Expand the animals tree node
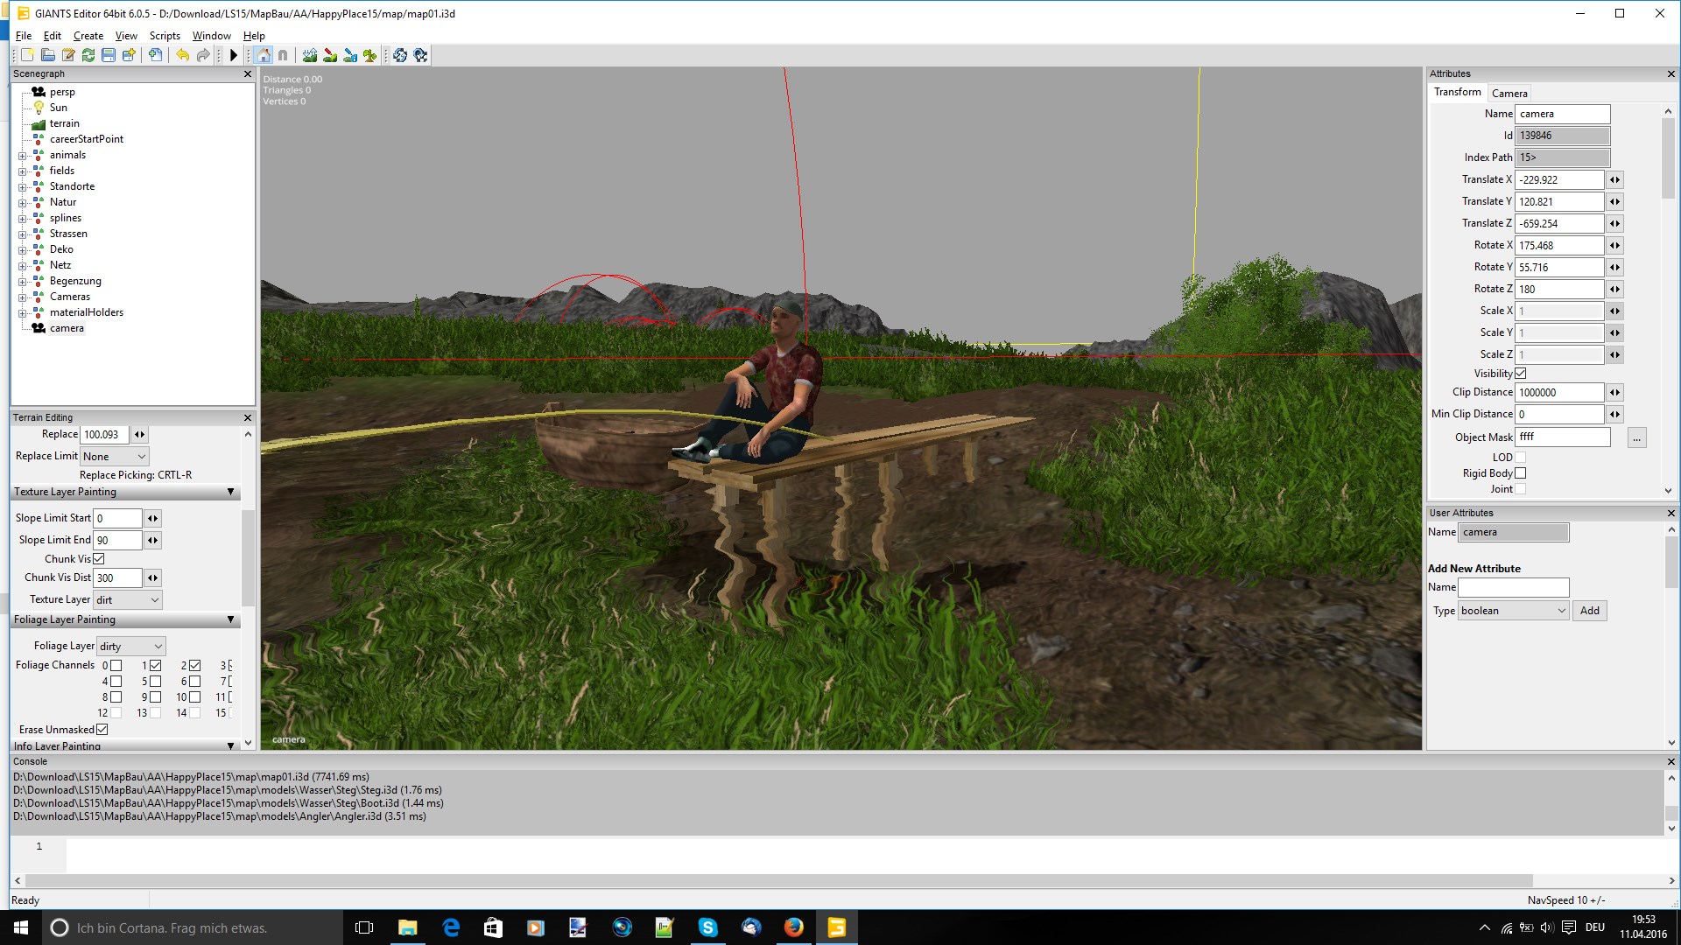1681x945 pixels. [x=23, y=156]
